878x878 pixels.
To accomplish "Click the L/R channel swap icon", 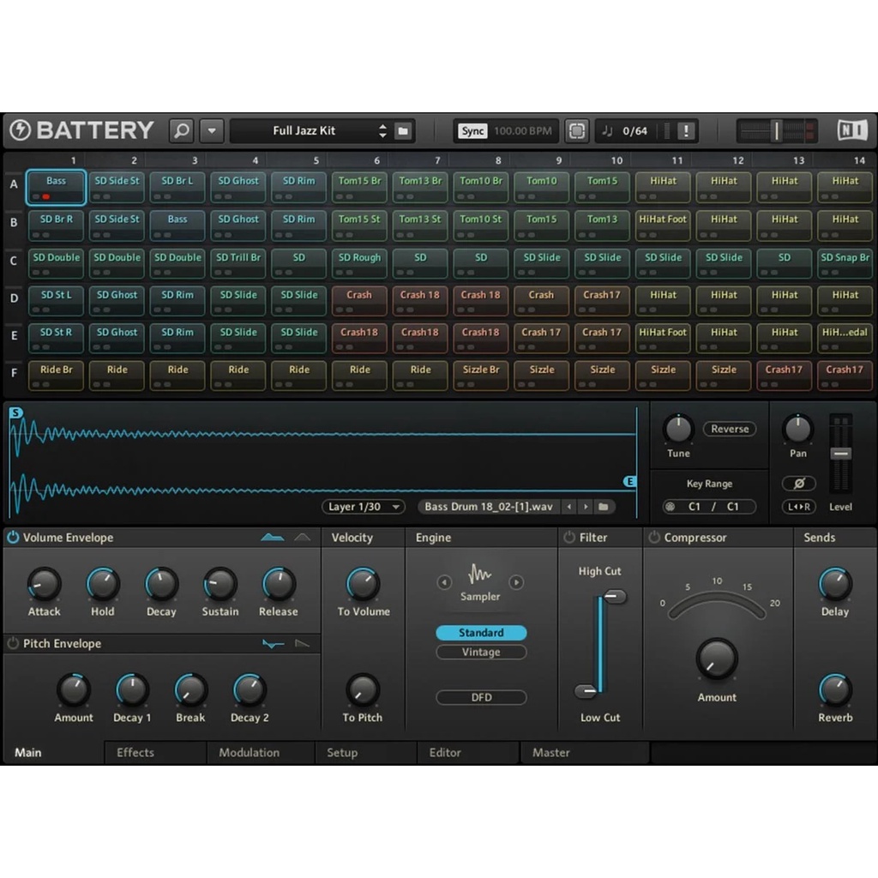I will [798, 507].
